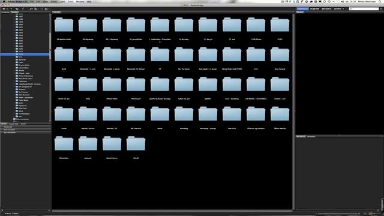Select the Lunde folder thumbnail
384x216 pixels.
[x=64, y=113]
